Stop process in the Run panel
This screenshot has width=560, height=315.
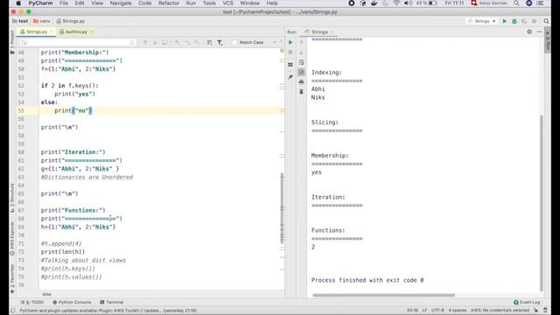290,52
